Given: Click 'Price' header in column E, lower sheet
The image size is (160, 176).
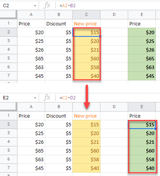Looking at the screenshot, I should click(x=142, y=116).
